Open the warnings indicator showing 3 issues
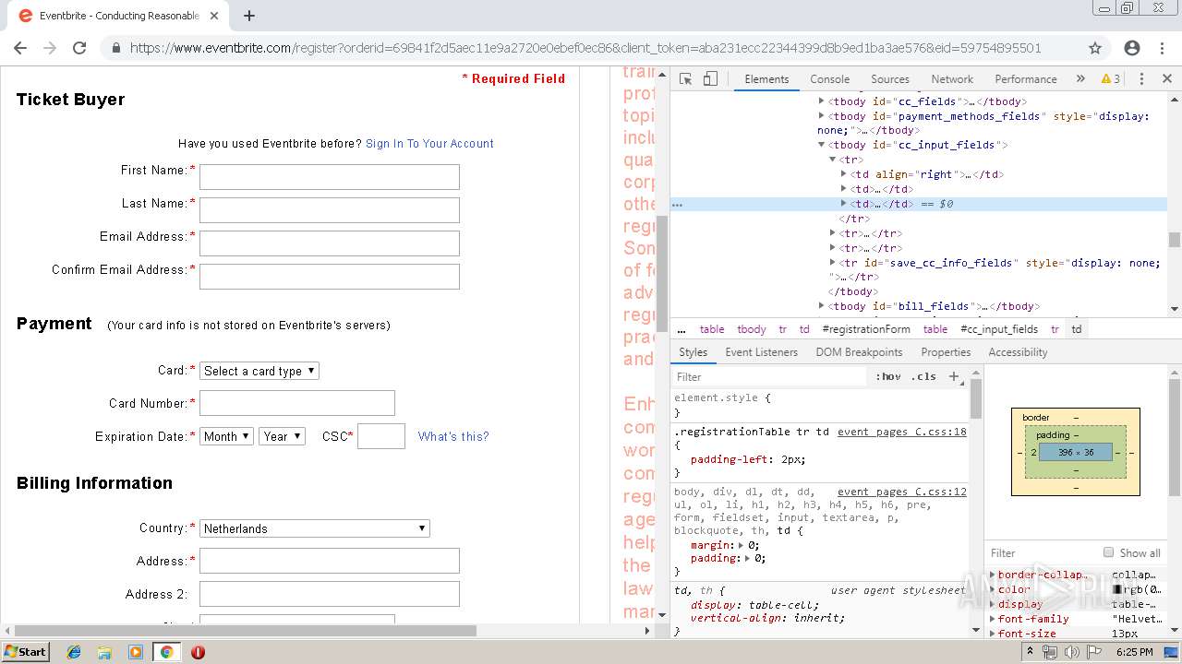The image size is (1182, 664). pos(1111,79)
